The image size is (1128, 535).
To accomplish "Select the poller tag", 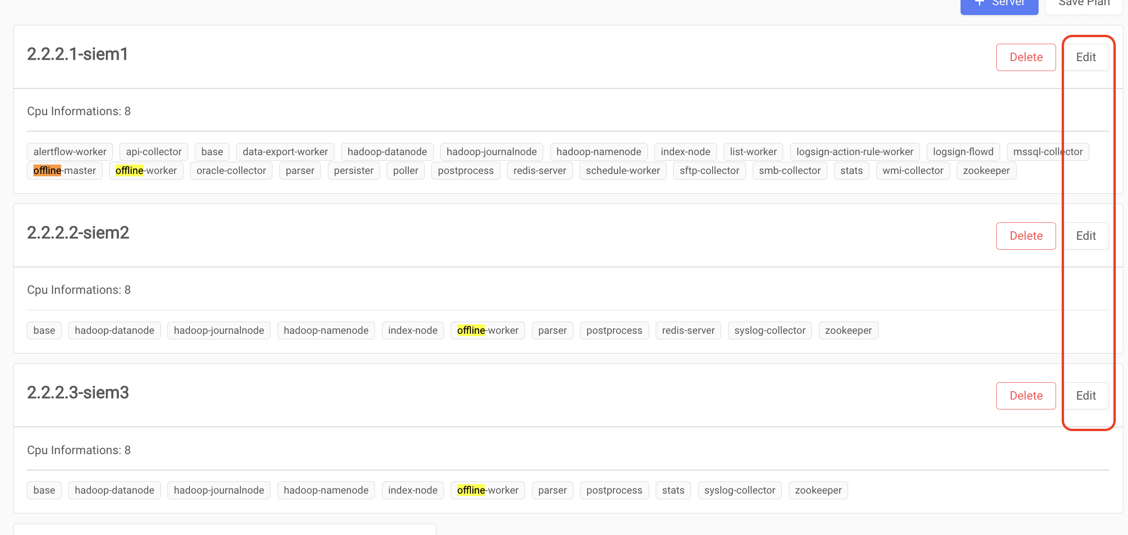I will point(405,171).
